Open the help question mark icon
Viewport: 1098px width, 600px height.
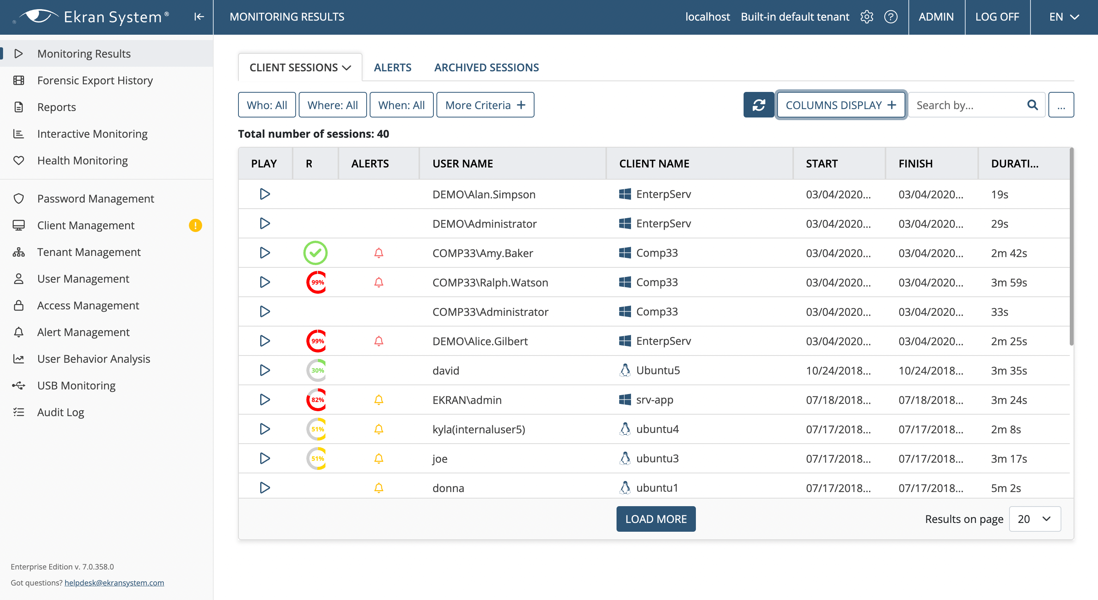(890, 17)
